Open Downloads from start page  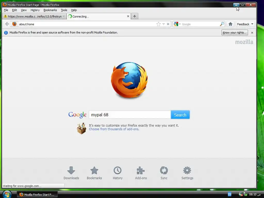click(71, 173)
